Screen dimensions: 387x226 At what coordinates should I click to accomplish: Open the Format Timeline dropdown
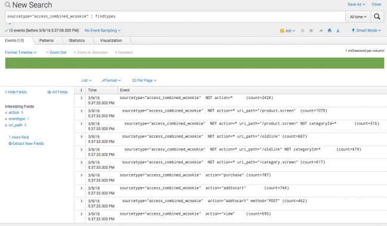coord(21,52)
